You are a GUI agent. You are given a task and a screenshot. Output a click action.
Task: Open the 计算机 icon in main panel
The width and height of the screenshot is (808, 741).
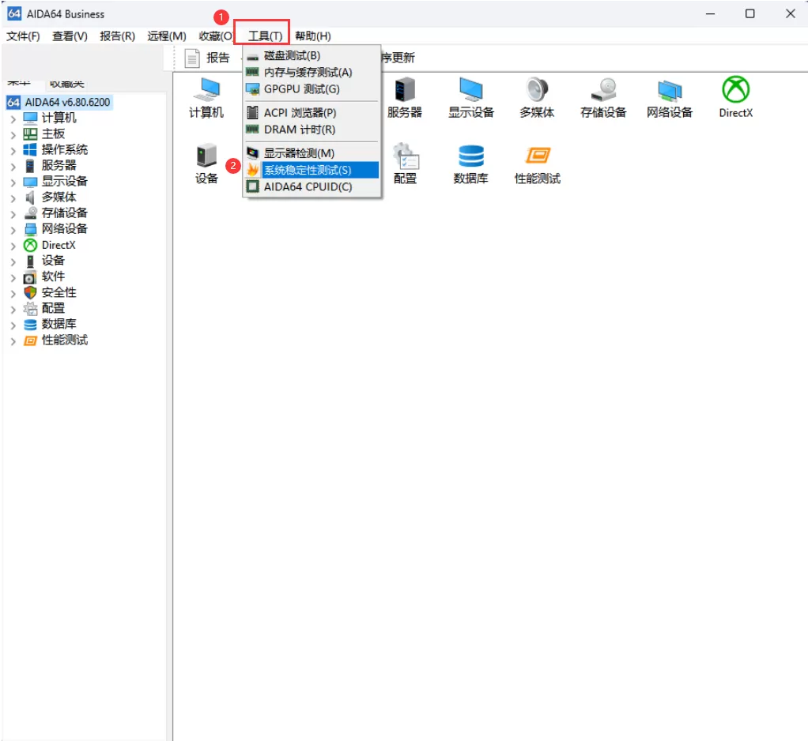point(207,96)
